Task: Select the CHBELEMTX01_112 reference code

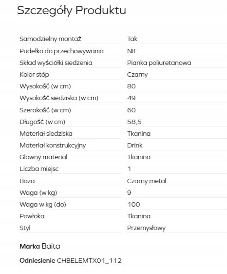Action: (89, 261)
